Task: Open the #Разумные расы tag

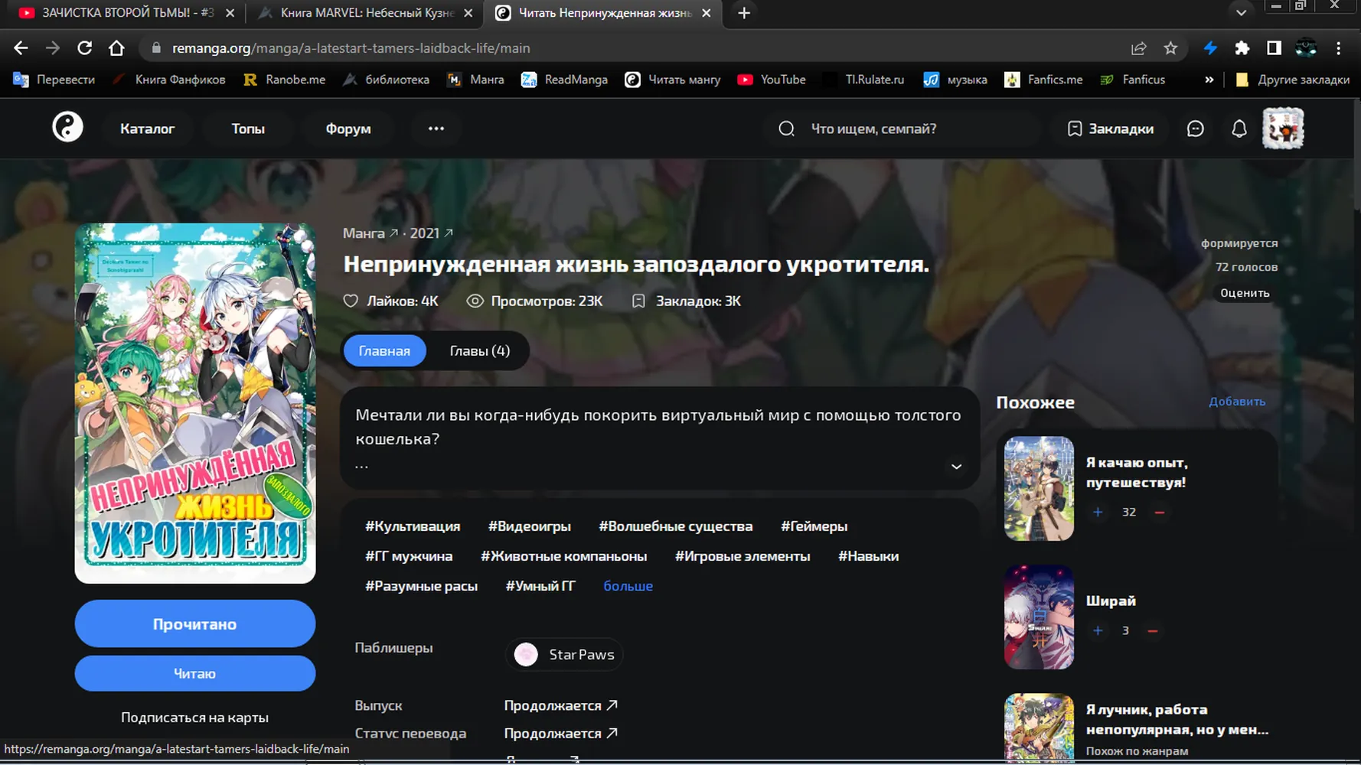Action: 421,586
